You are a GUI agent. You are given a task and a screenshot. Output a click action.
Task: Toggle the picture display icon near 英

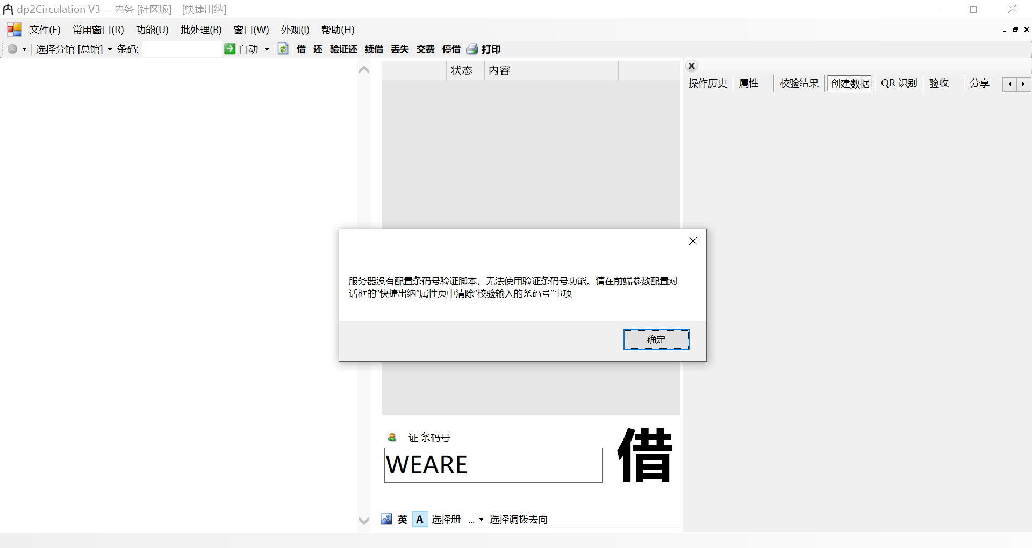[386, 519]
